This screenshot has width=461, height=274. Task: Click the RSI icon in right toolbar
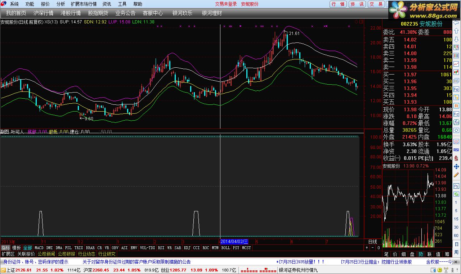coord(456,149)
